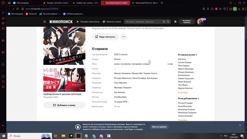Open the 27 актеров link
This screenshot has height=139, width=247.
coord(183,93)
